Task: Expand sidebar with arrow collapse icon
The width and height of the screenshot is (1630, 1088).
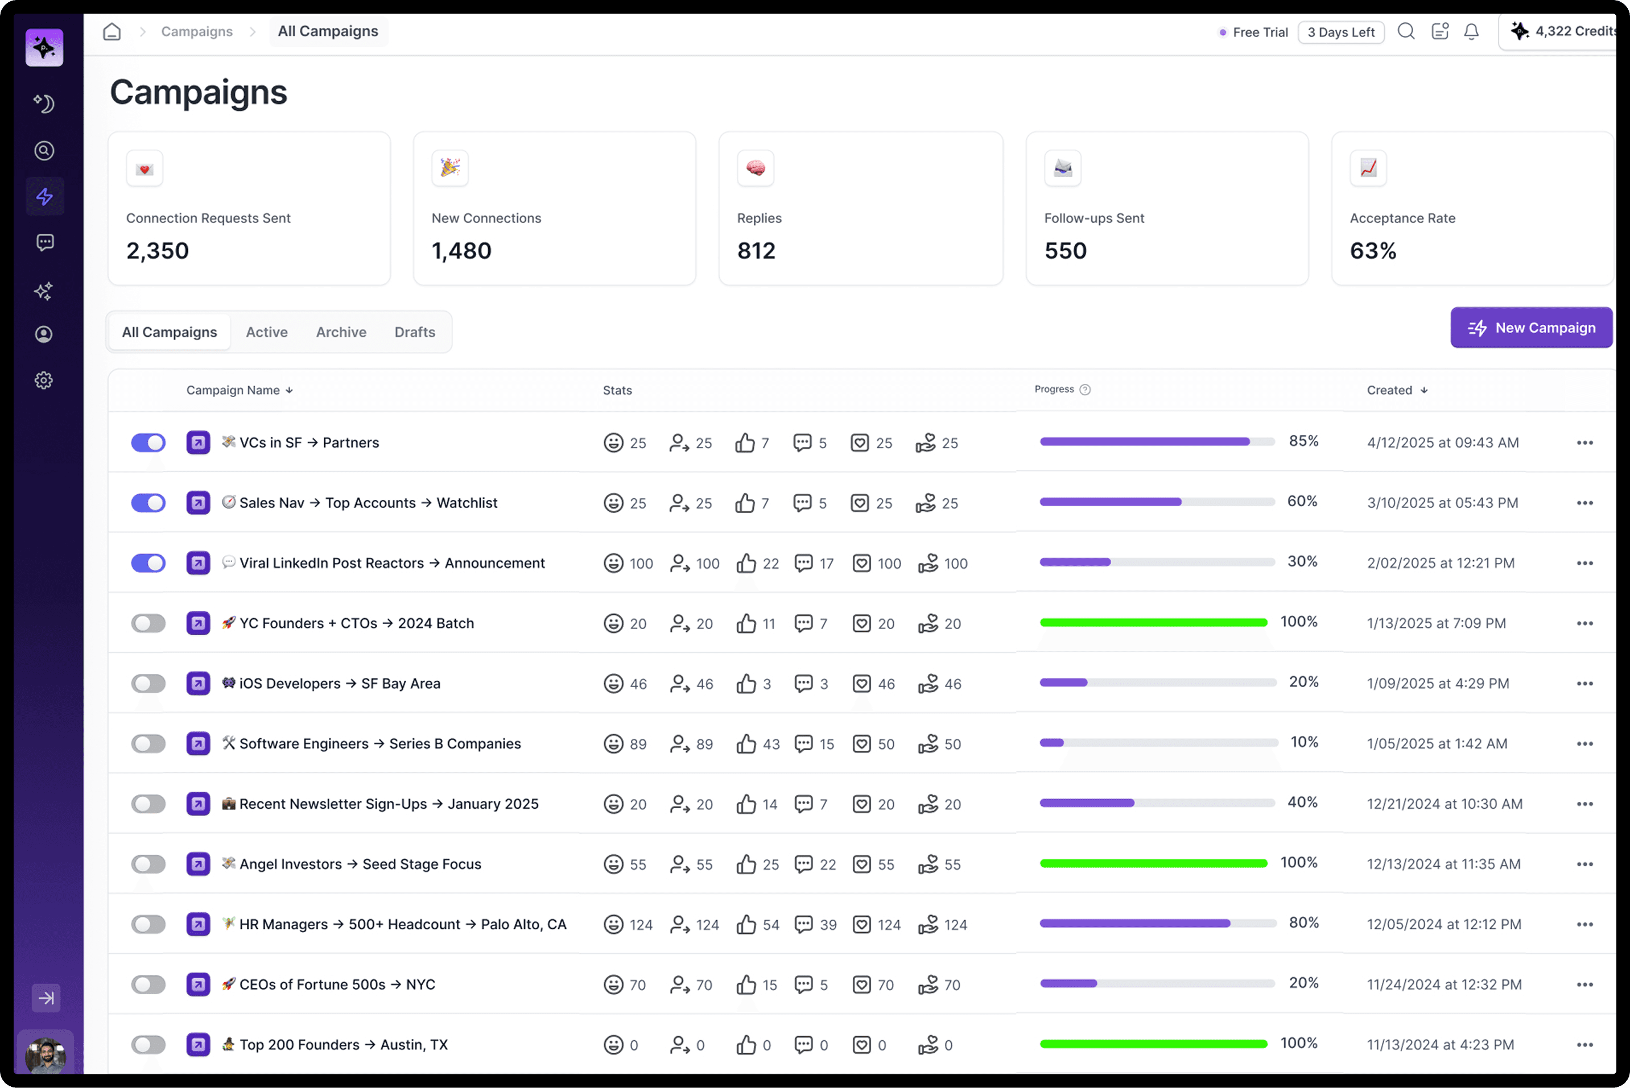Action: pyautogui.click(x=46, y=998)
